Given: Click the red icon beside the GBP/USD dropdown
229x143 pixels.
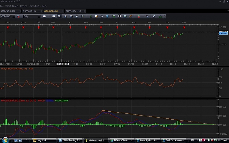Looking at the screenshot, I should tap(18, 16).
